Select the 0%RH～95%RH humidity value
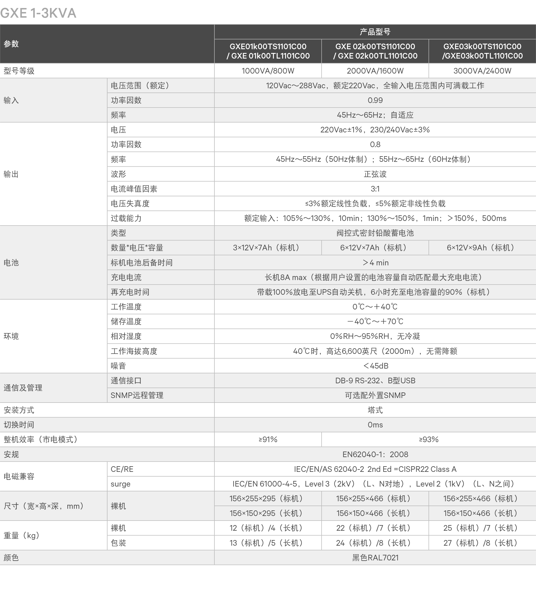Viewport: 536px width, 589px height. pyautogui.click(x=375, y=336)
